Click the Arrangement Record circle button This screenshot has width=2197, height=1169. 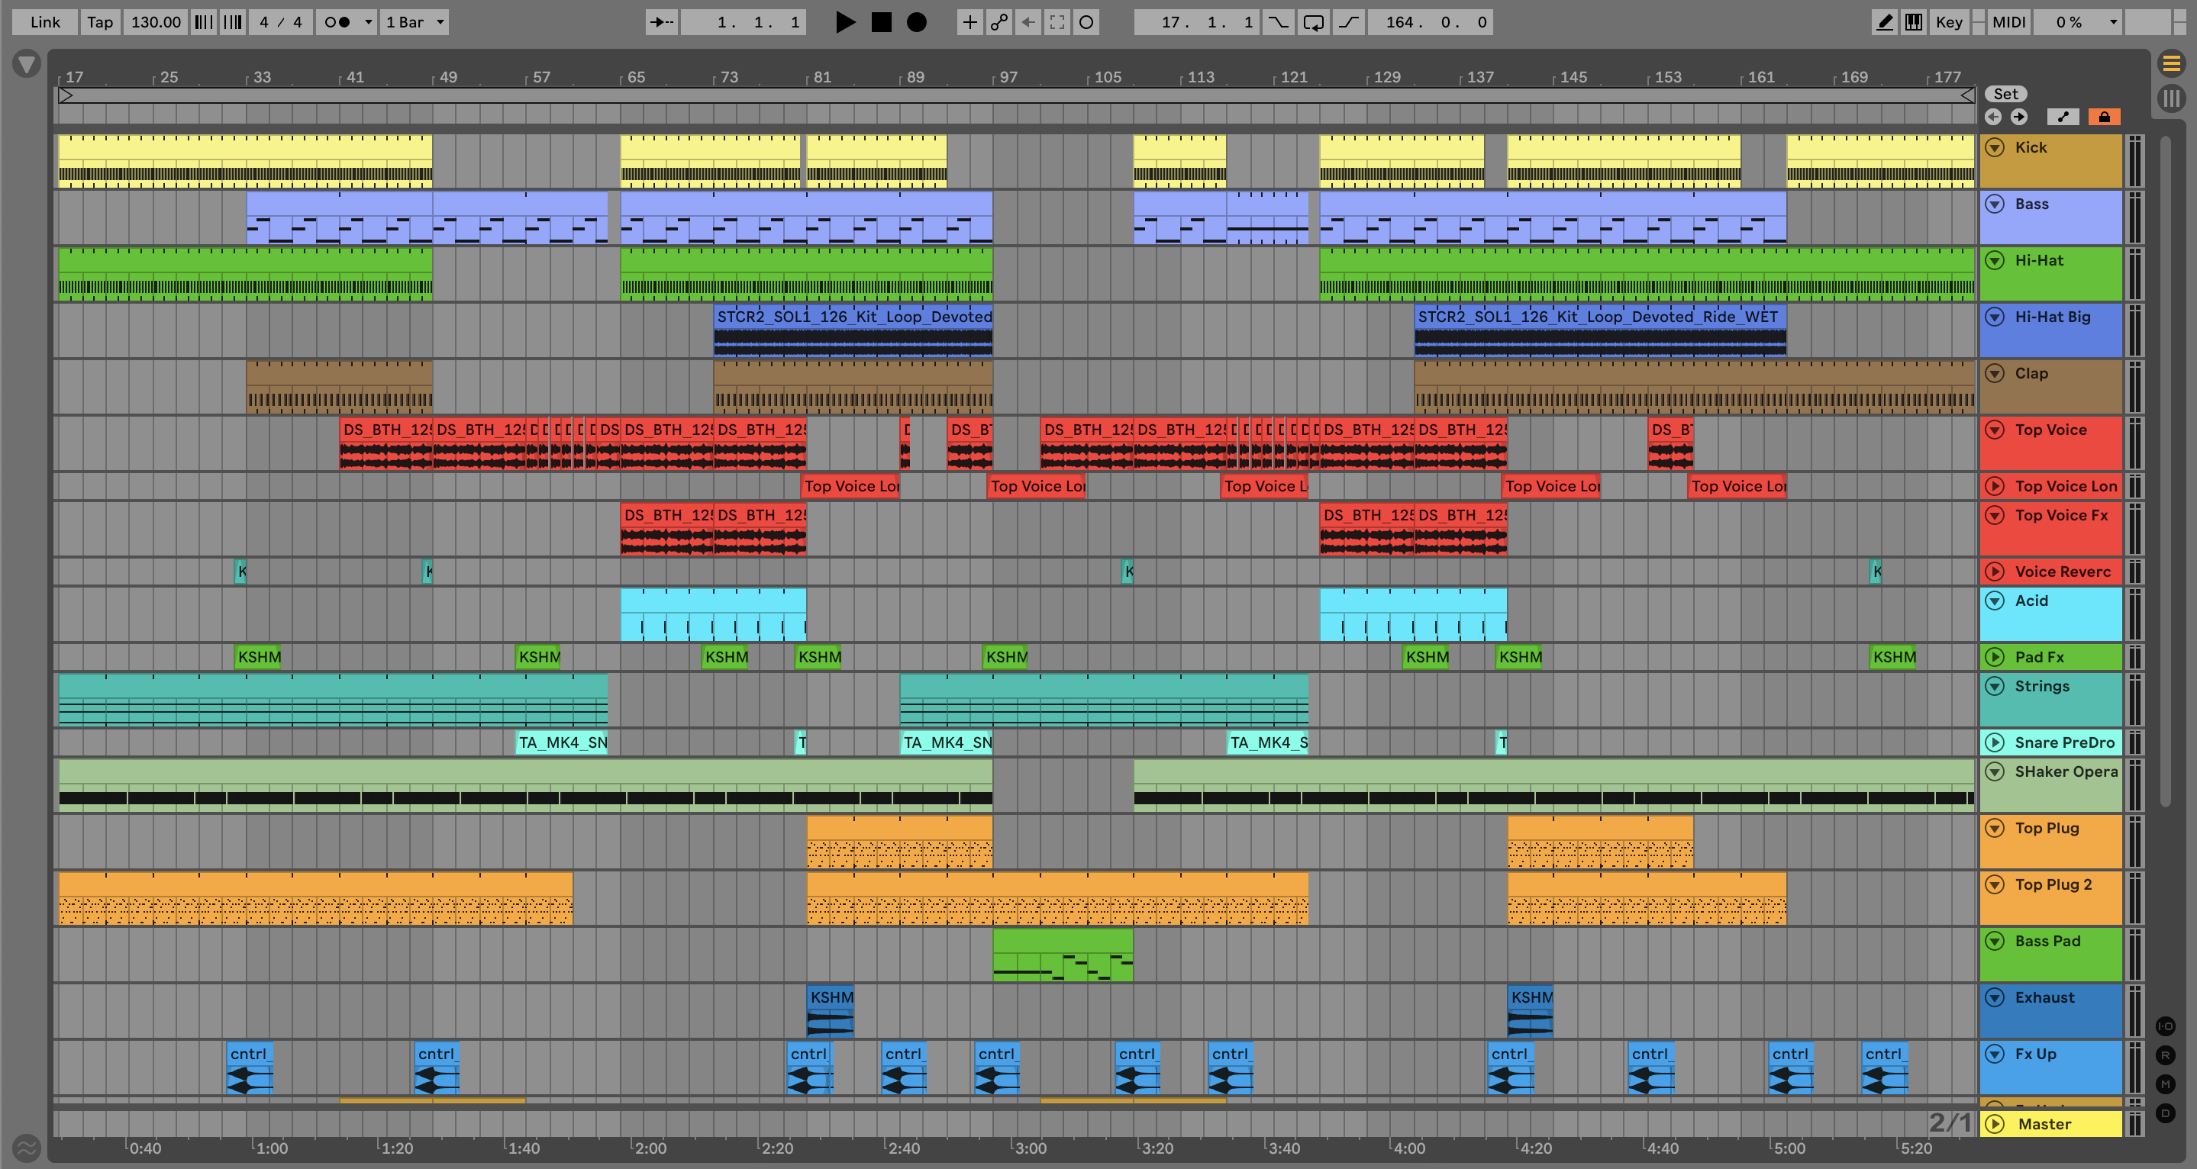pos(916,22)
